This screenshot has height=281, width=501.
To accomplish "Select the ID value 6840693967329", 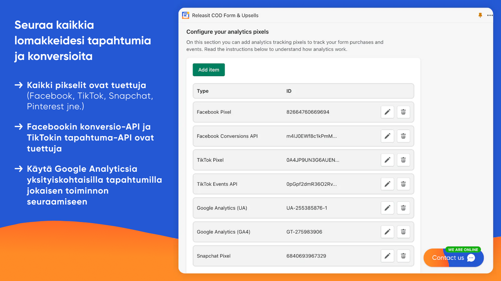I will coord(306,256).
